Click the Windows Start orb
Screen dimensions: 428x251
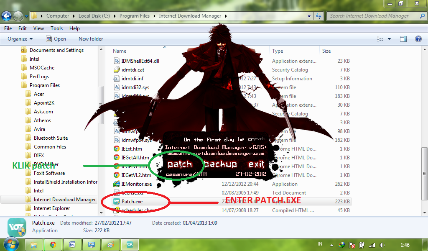(x=10, y=244)
